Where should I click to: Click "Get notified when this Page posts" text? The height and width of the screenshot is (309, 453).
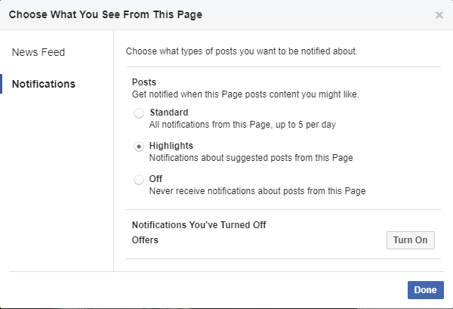[x=245, y=94]
